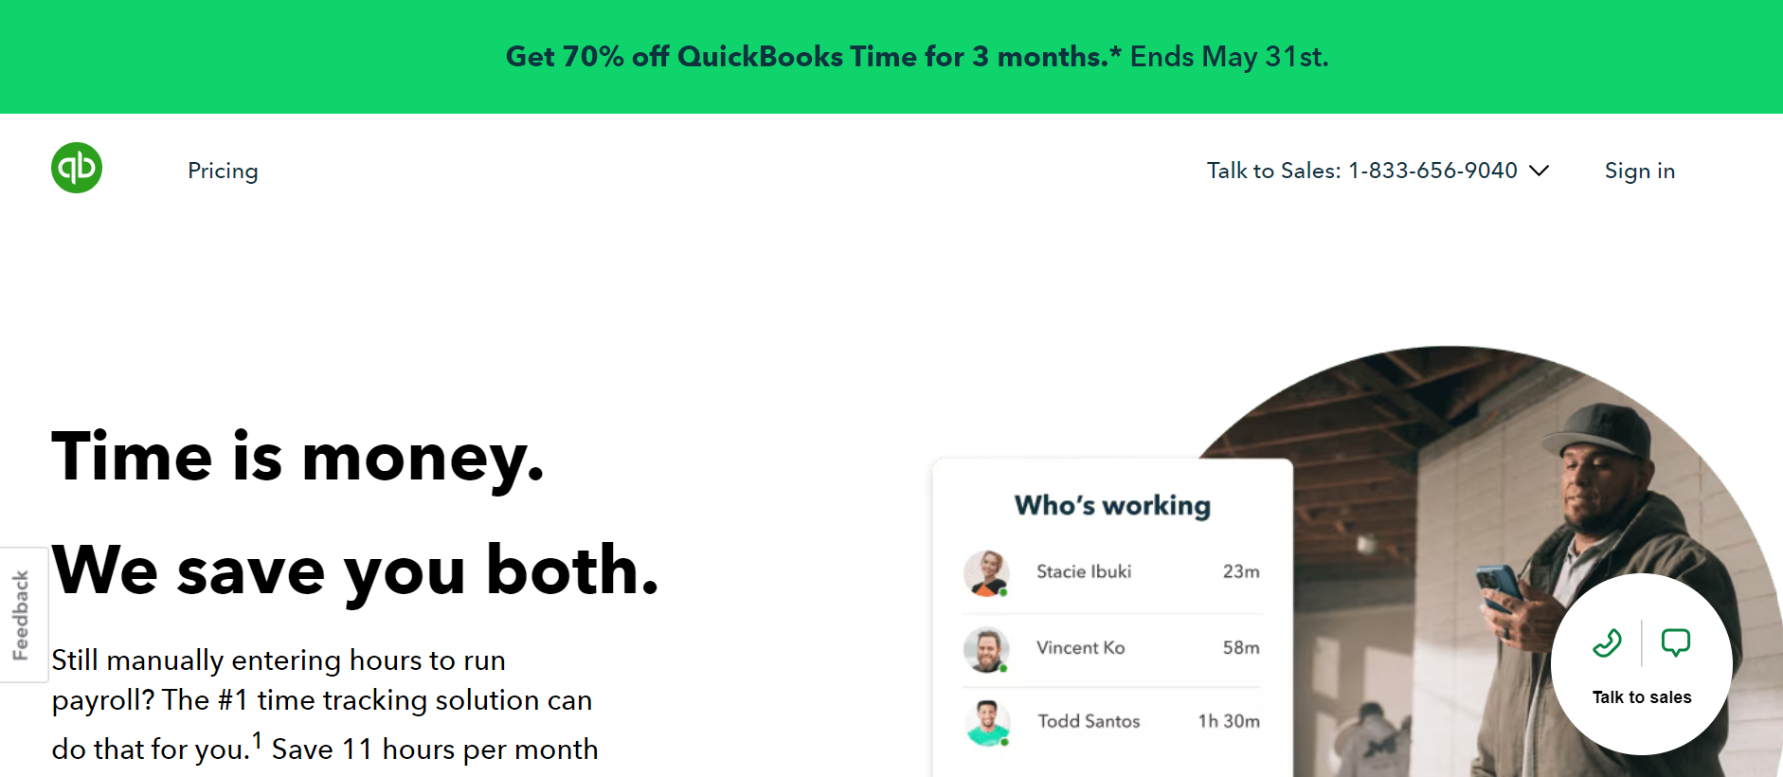
Task: Open the Sign in link
Action: coord(1640,171)
